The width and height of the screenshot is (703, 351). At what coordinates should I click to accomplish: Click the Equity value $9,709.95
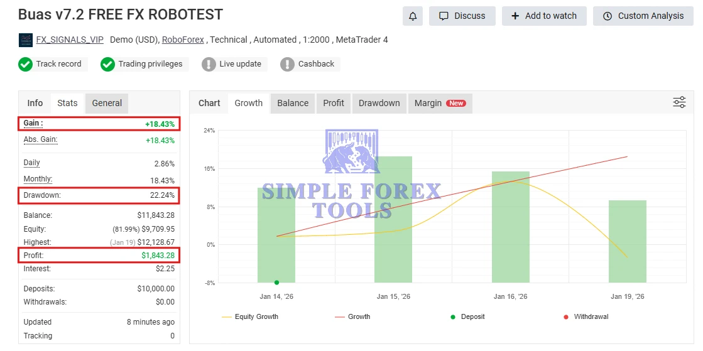click(x=158, y=229)
